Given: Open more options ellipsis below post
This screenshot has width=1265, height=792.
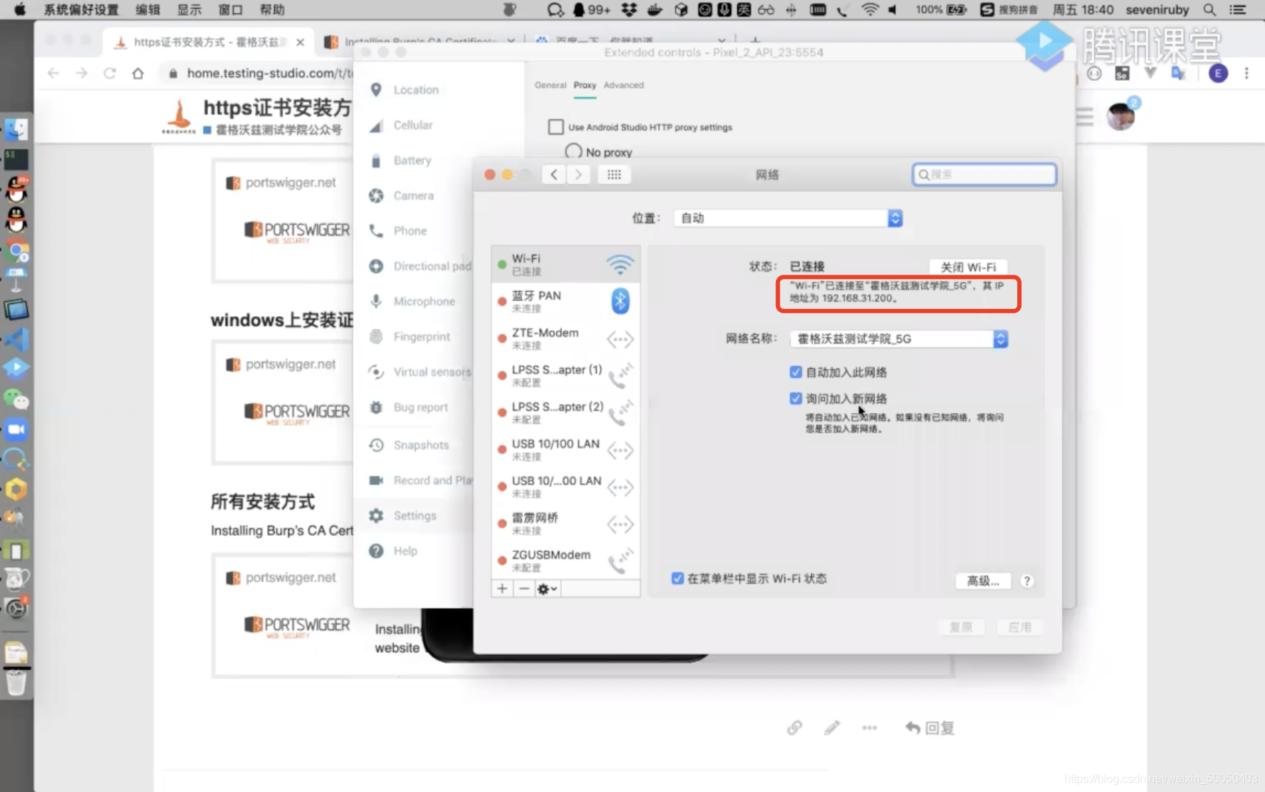Looking at the screenshot, I should (869, 728).
